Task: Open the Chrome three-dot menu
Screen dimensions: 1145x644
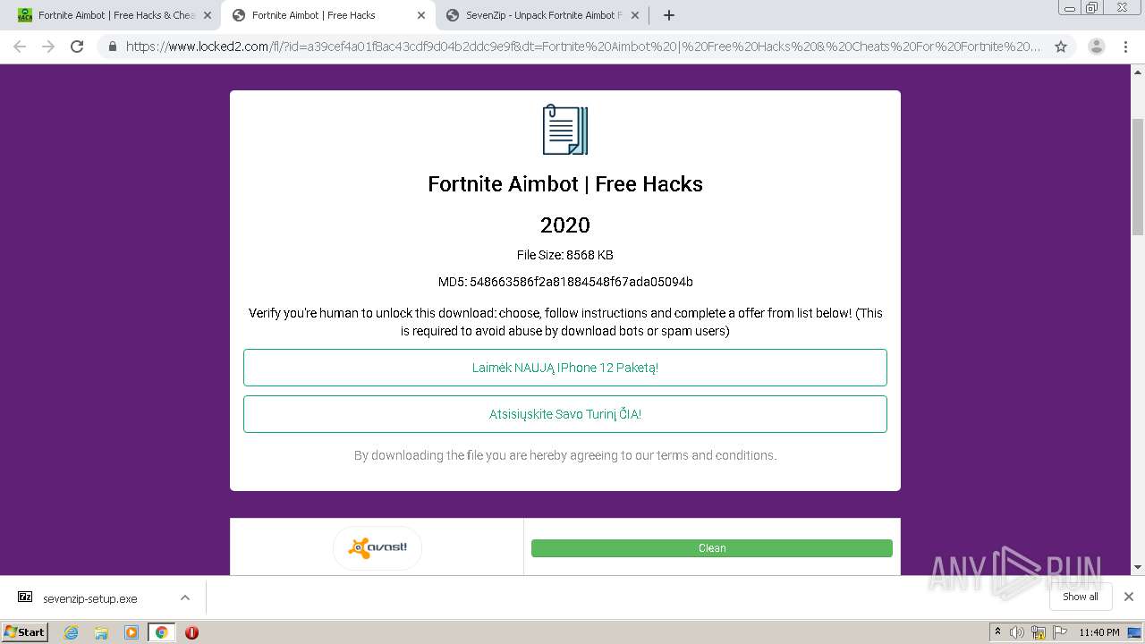Action: click(1126, 47)
